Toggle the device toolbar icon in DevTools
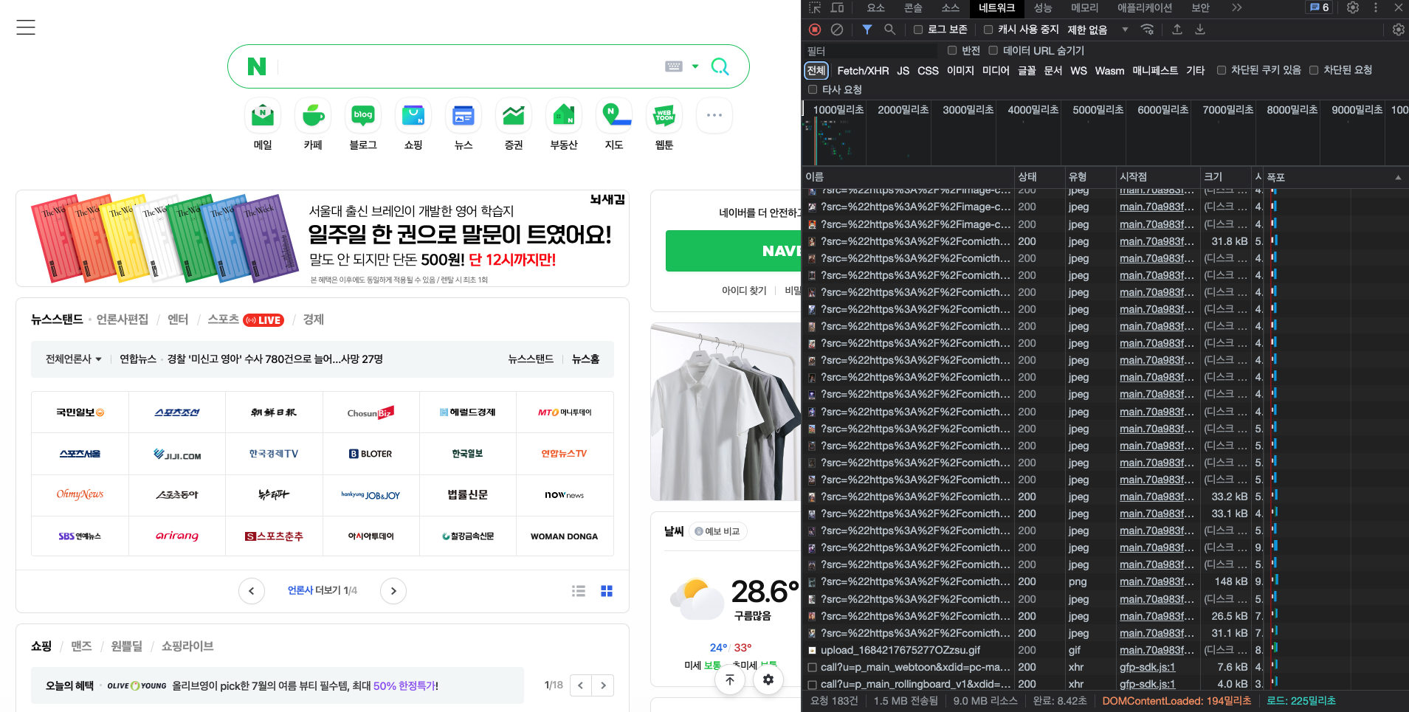 point(838,7)
